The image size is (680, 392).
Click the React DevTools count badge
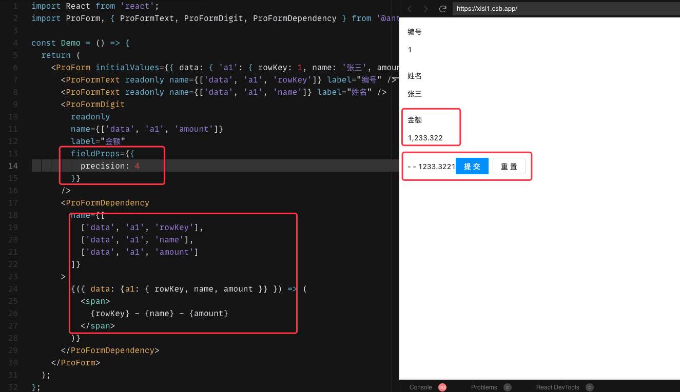point(590,387)
